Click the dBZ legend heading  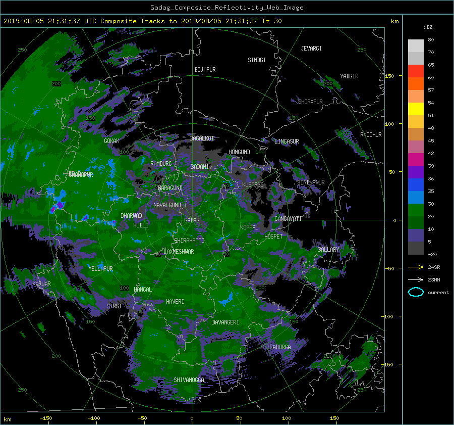coord(428,27)
